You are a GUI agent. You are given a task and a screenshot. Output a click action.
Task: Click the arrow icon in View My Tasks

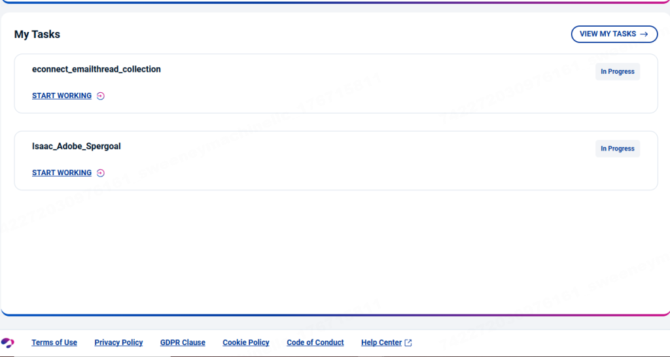point(644,34)
